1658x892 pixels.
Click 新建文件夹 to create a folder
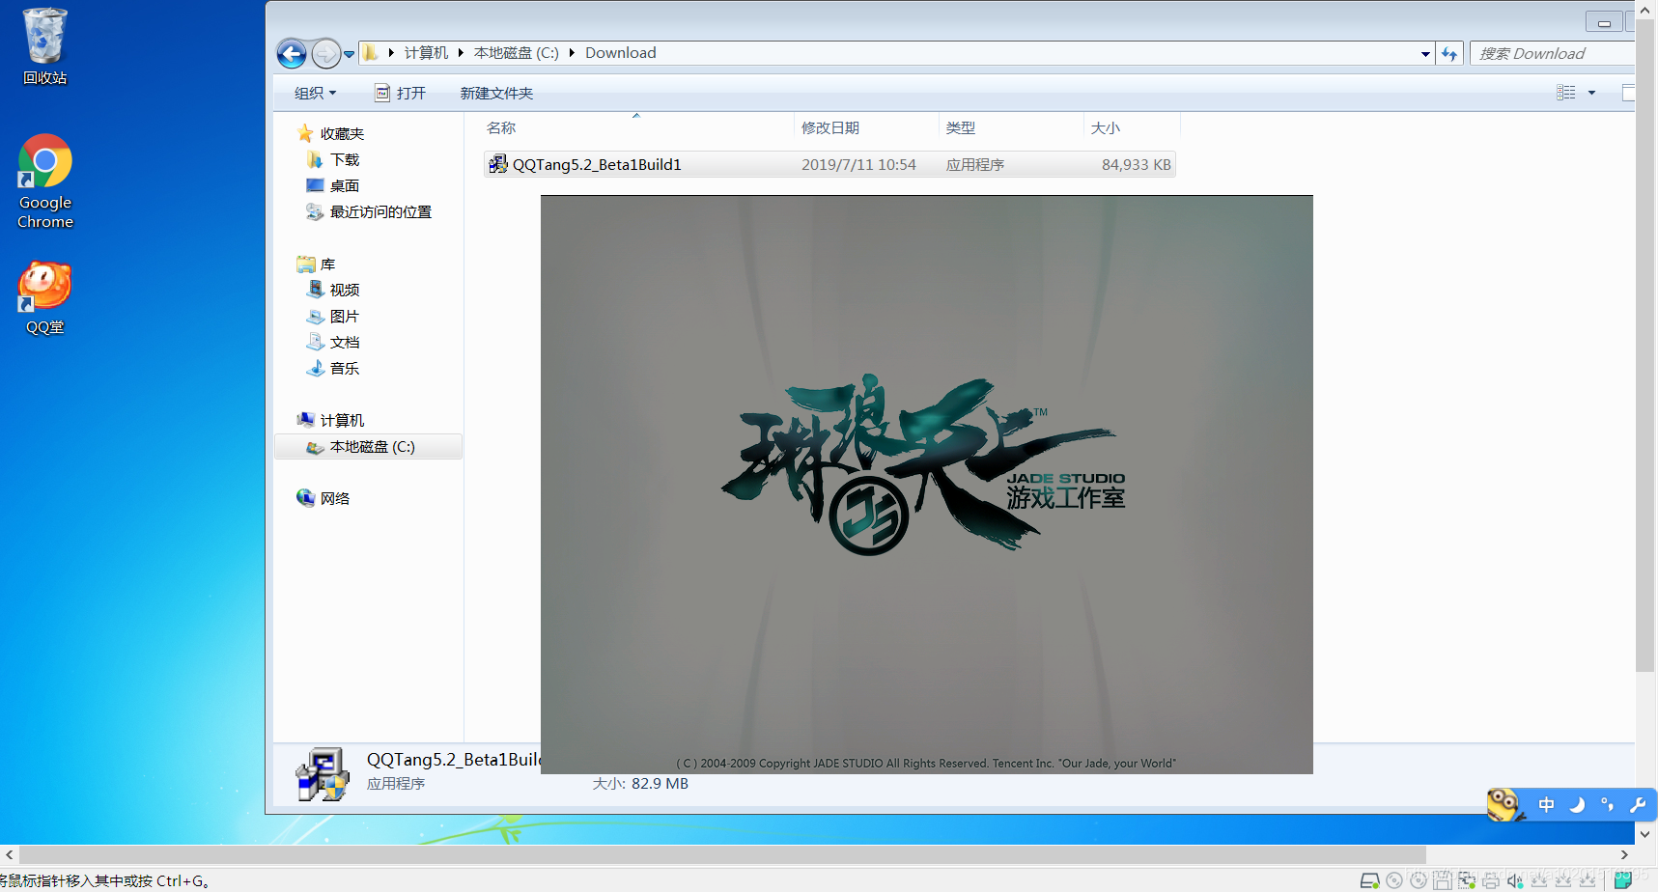tap(496, 93)
